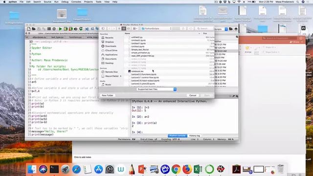Toggle sidebar visibility in file dialog
Screen dimensions: 313x176
pos(103,29)
